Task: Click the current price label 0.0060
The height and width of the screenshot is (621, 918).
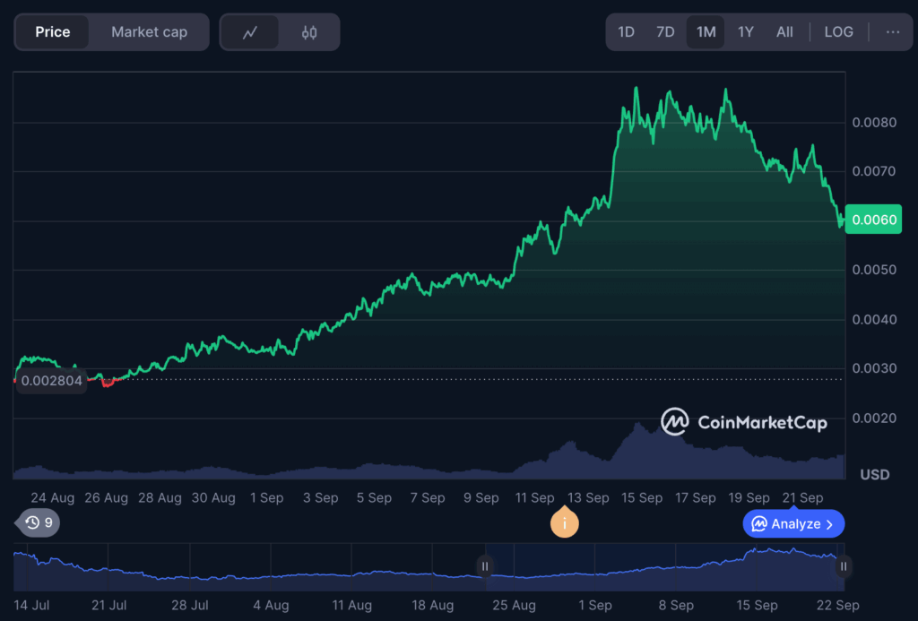Action: [873, 220]
